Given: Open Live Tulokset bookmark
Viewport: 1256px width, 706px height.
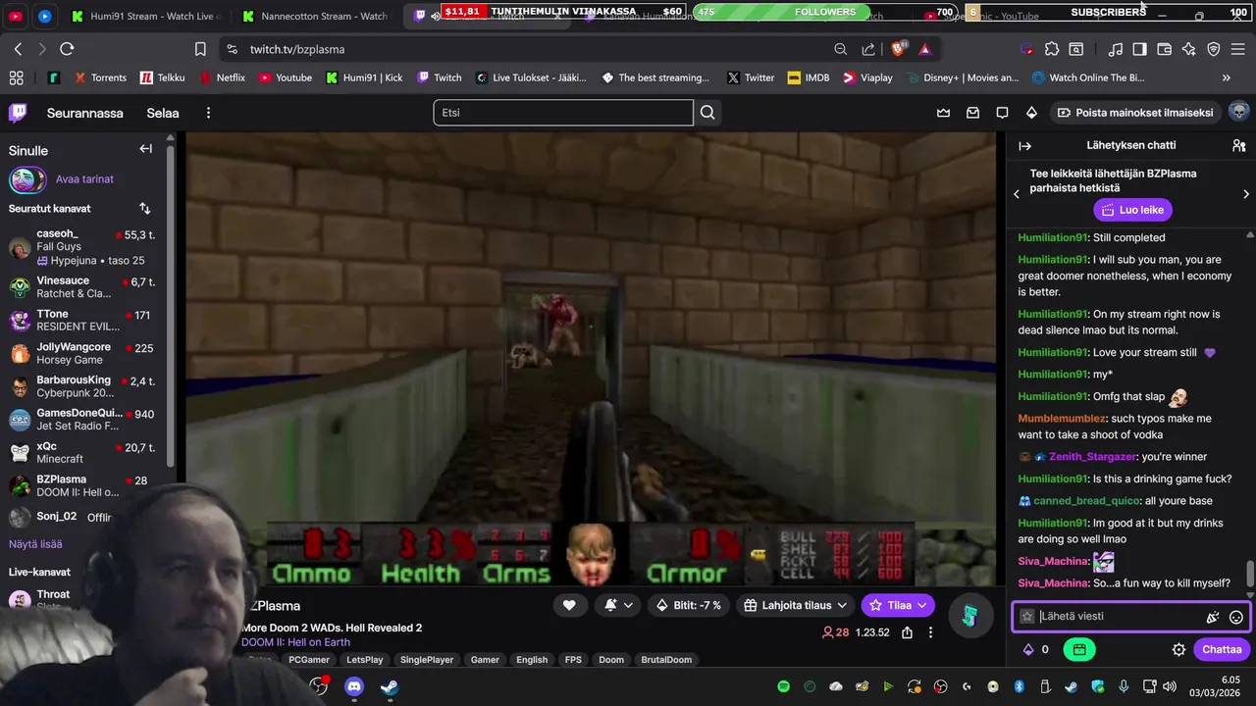Looking at the screenshot, I should 530,77.
